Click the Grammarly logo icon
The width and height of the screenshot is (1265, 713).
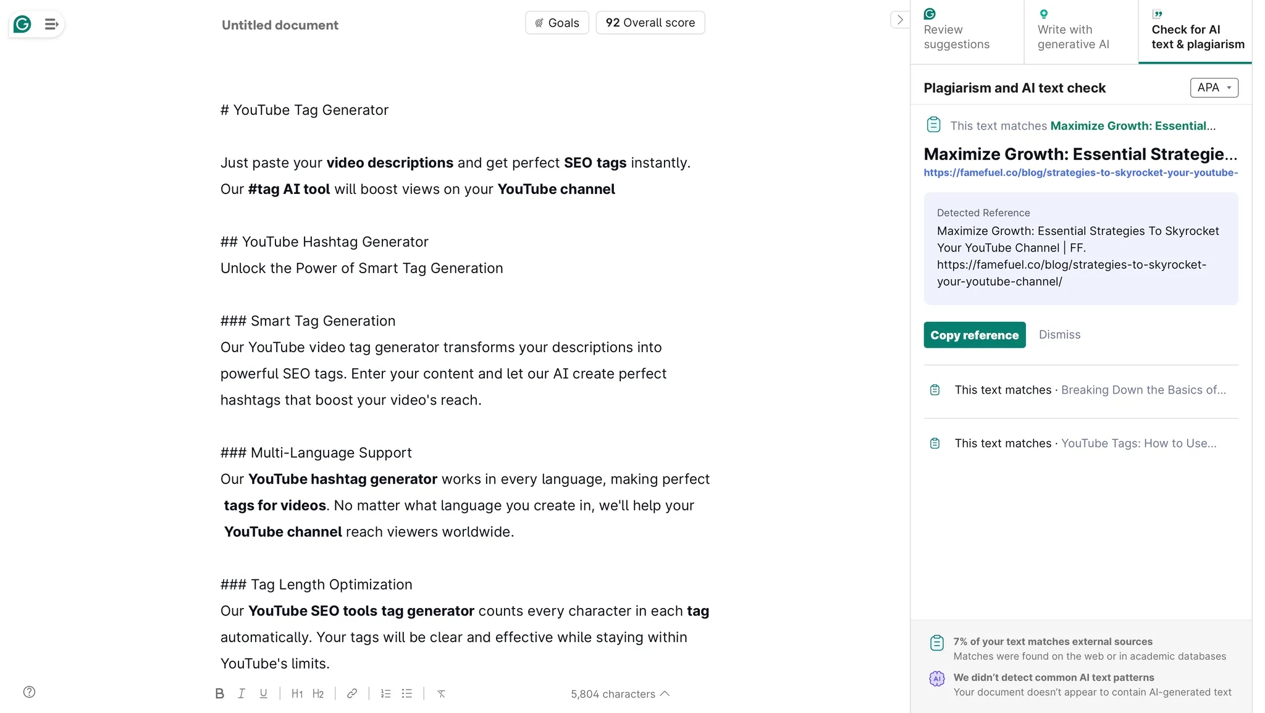pos(22,24)
